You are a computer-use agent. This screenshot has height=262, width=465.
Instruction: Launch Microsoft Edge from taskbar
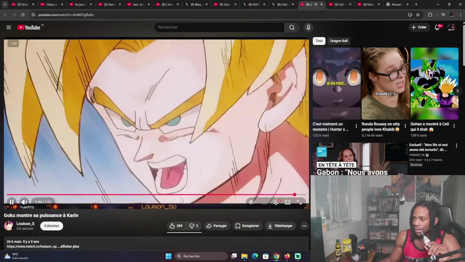click(x=255, y=256)
